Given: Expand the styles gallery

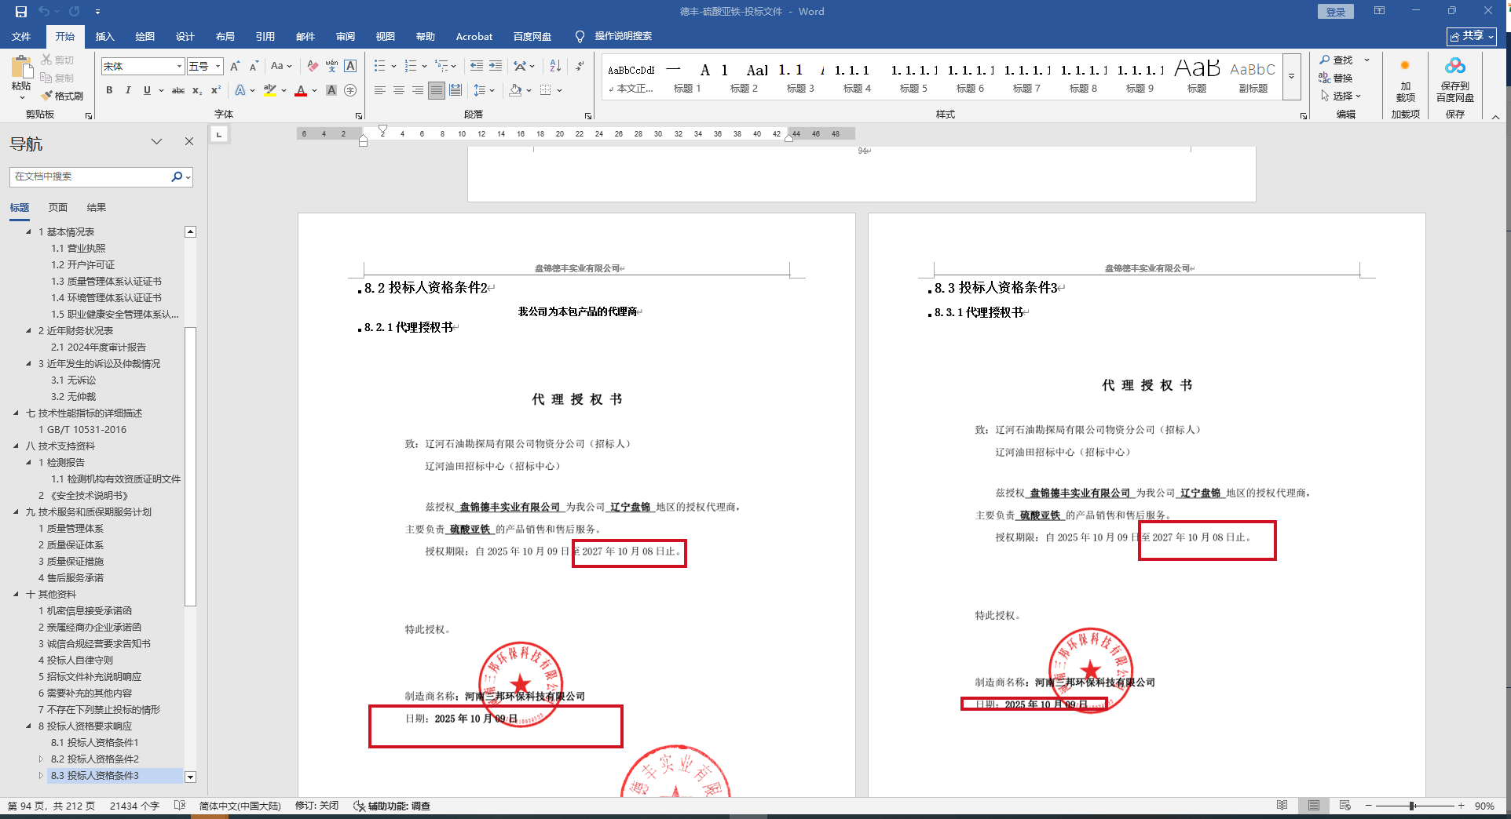Looking at the screenshot, I should tap(1291, 76).
